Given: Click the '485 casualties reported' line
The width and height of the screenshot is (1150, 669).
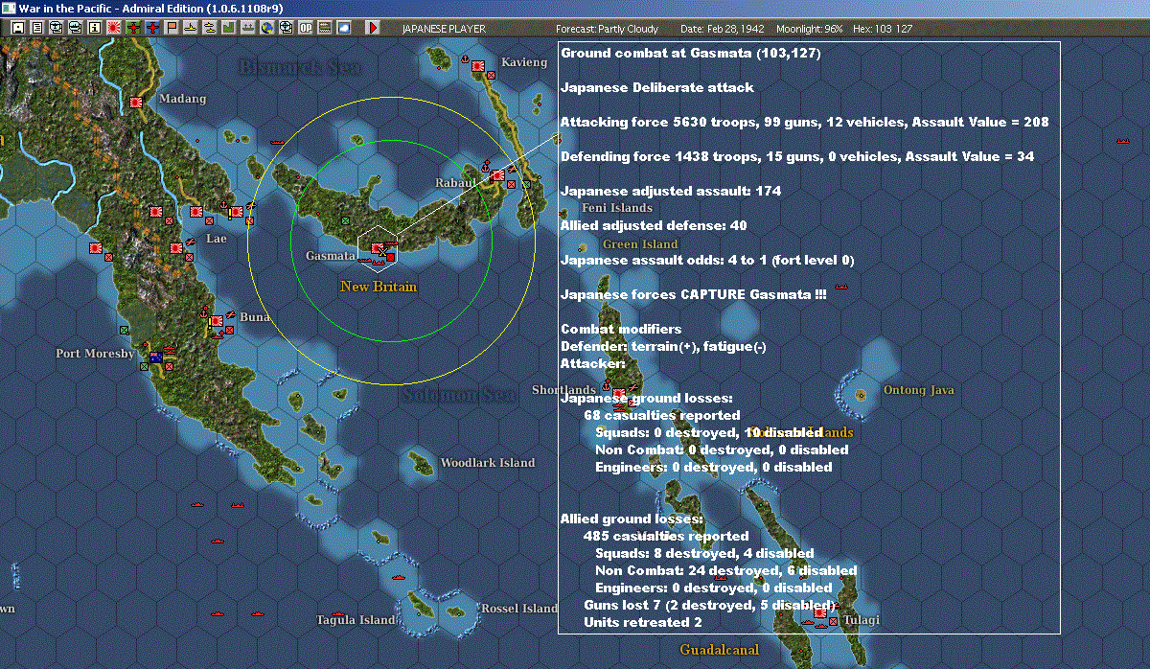Looking at the screenshot, I should point(666,536).
